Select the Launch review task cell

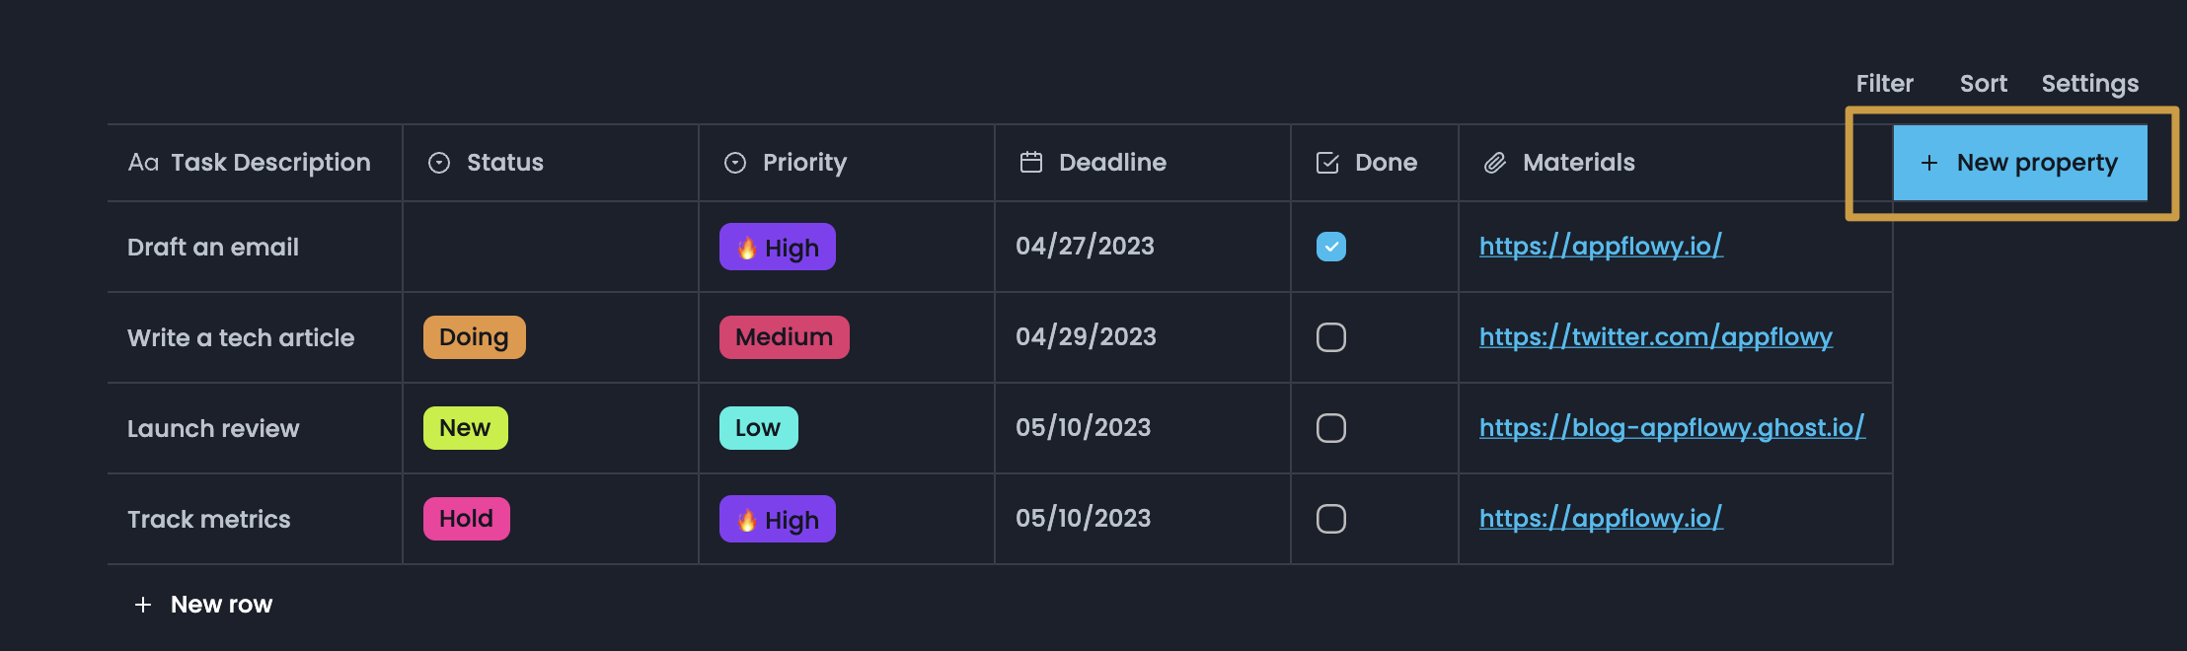pyautogui.click(x=213, y=428)
